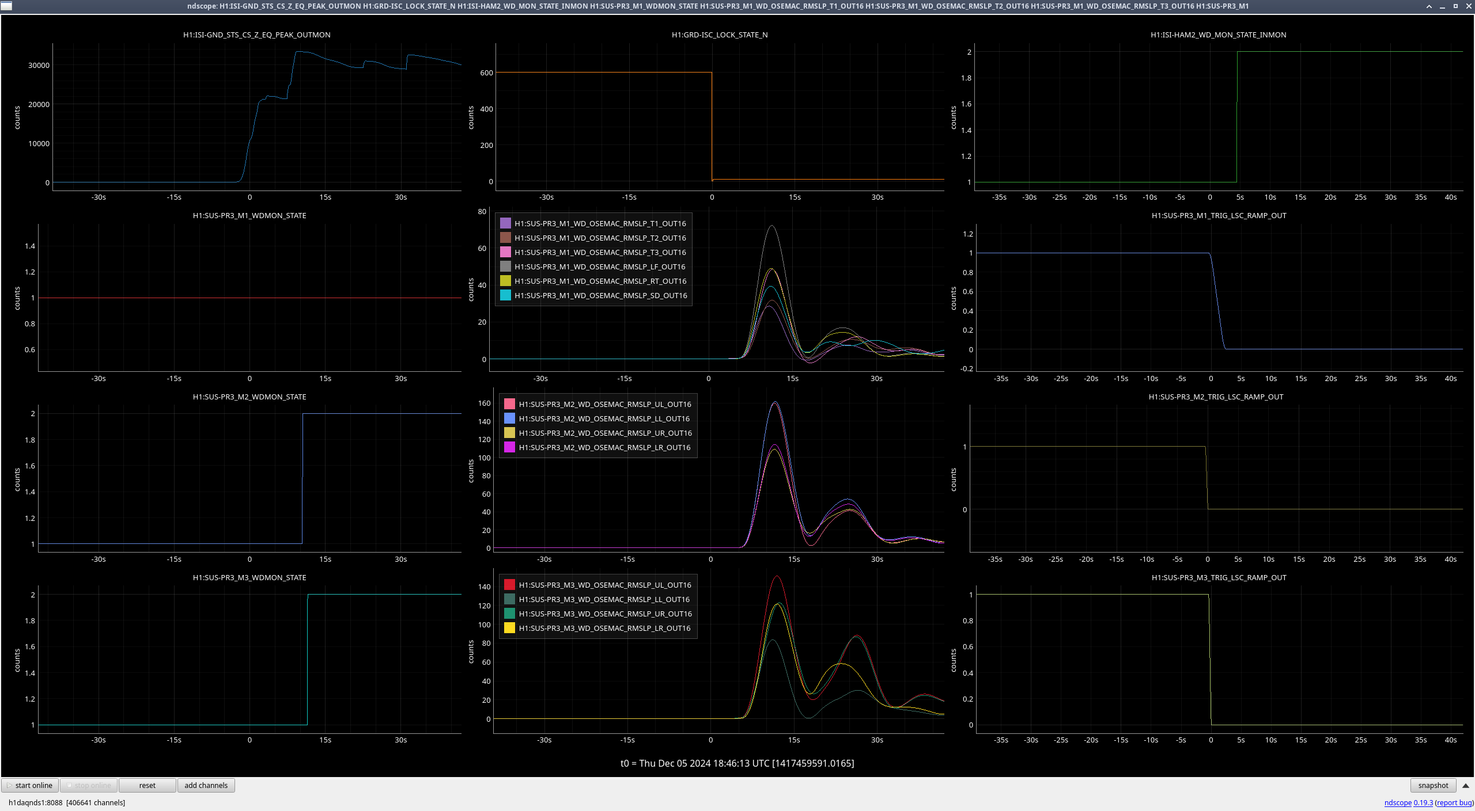Click M2 RMSLP_LR_OUT16 magenta legend swatch
Screen dimensions: 1475x811
[x=509, y=447]
